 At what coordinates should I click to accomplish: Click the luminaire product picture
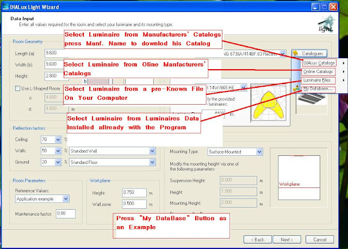[x=312, y=99]
